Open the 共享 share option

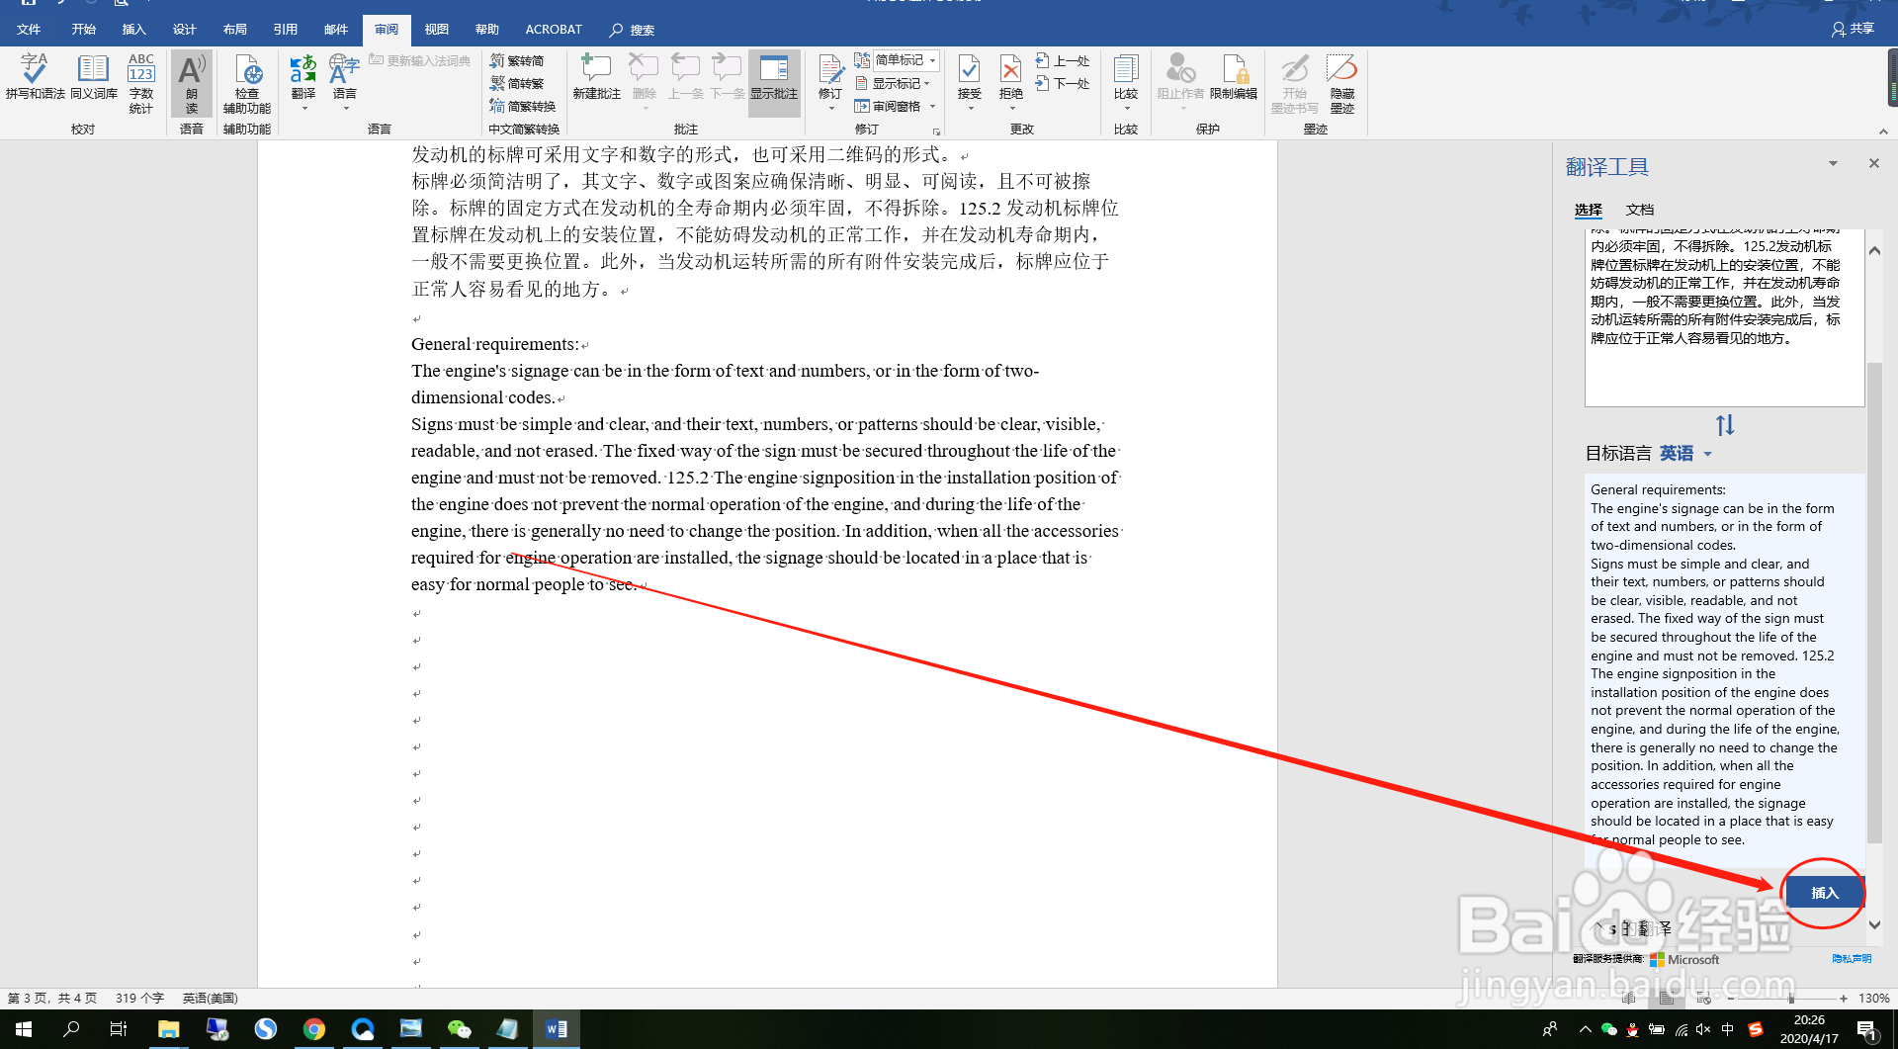(1854, 29)
